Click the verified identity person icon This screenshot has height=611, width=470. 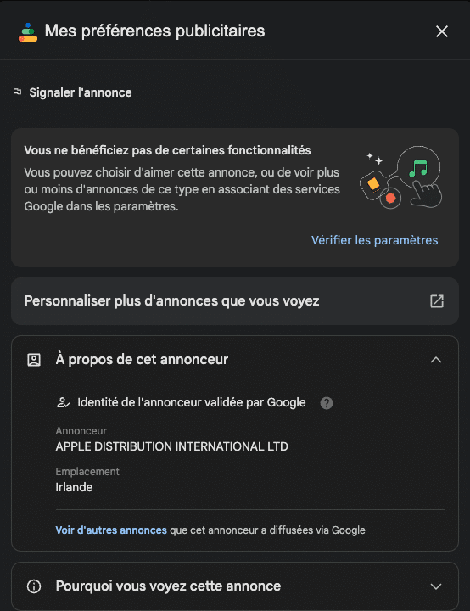[x=63, y=402]
